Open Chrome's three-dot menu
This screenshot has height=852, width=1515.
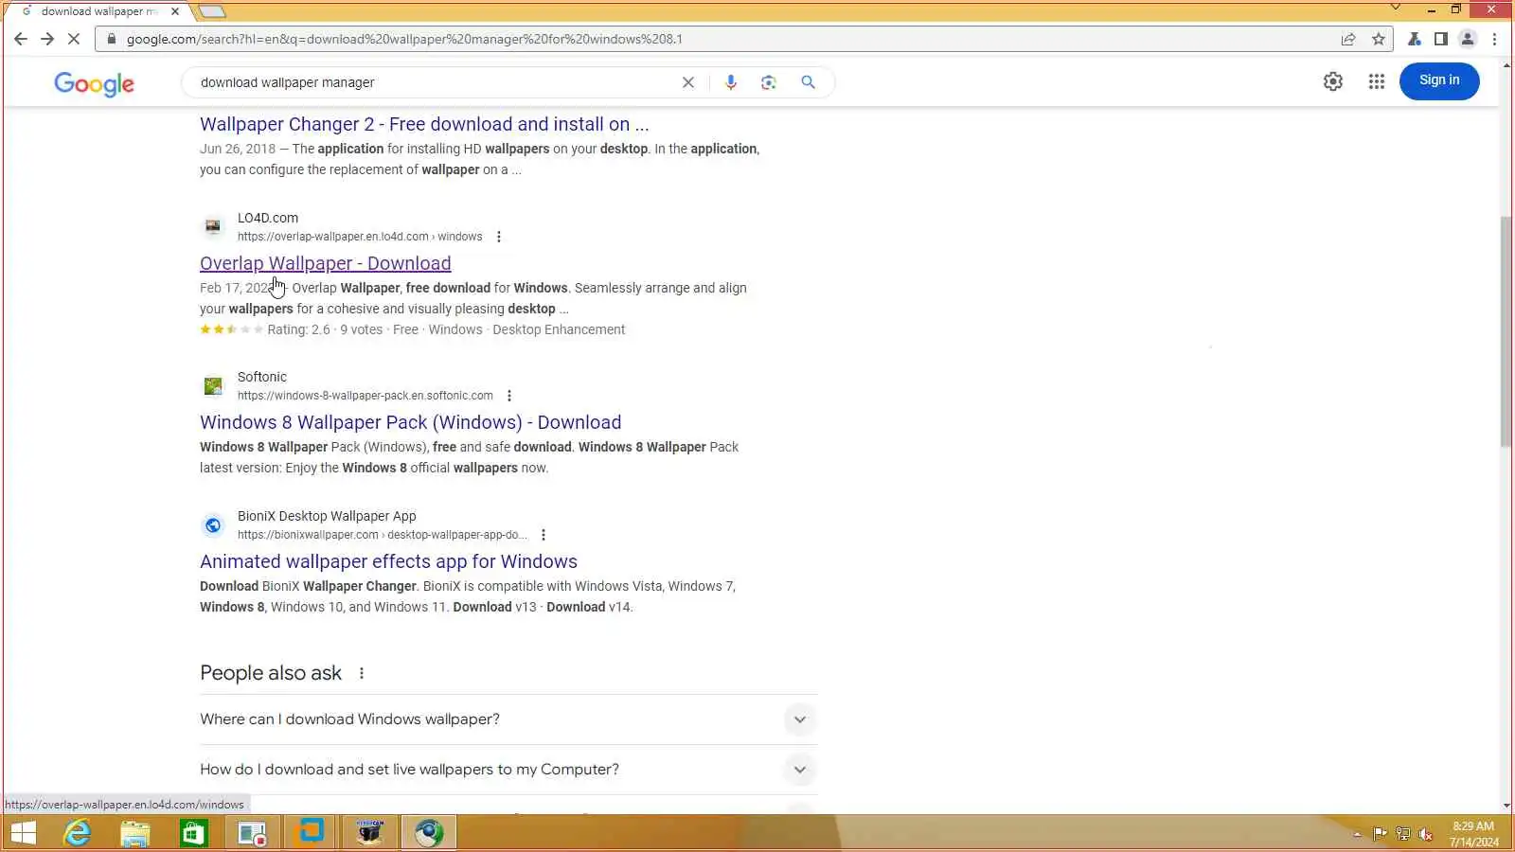tap(1494, 39)
